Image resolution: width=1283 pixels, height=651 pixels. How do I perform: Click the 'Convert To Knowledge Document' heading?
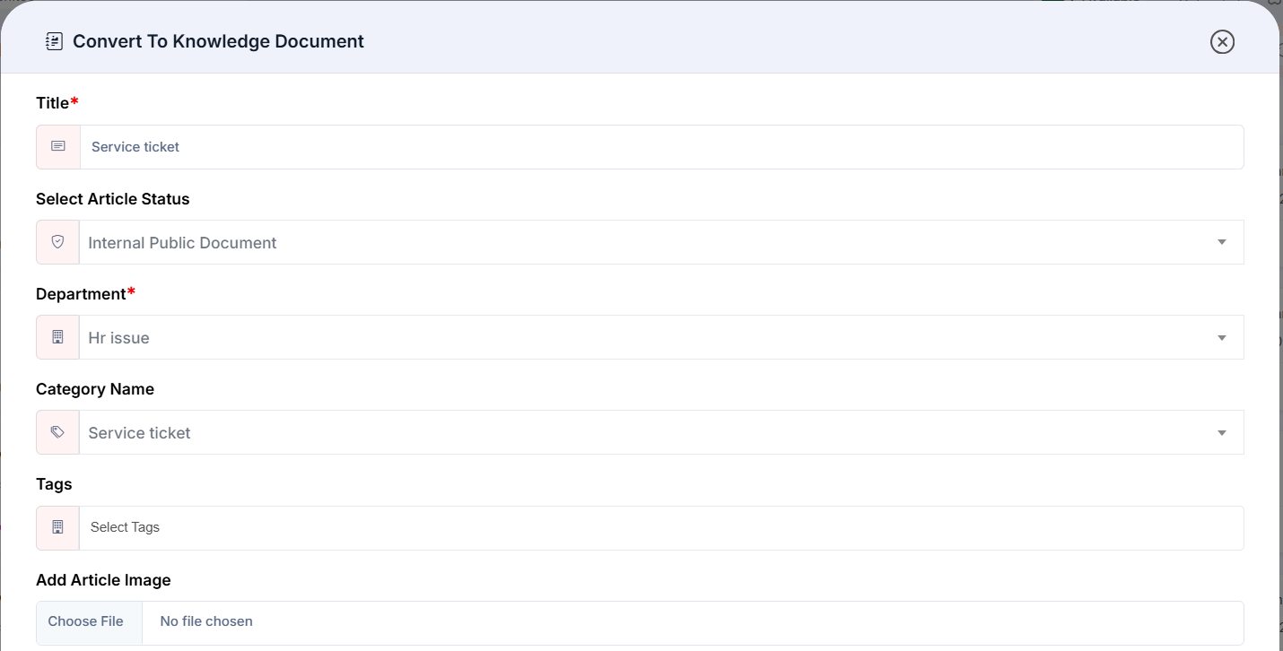[x=218, y=41]
